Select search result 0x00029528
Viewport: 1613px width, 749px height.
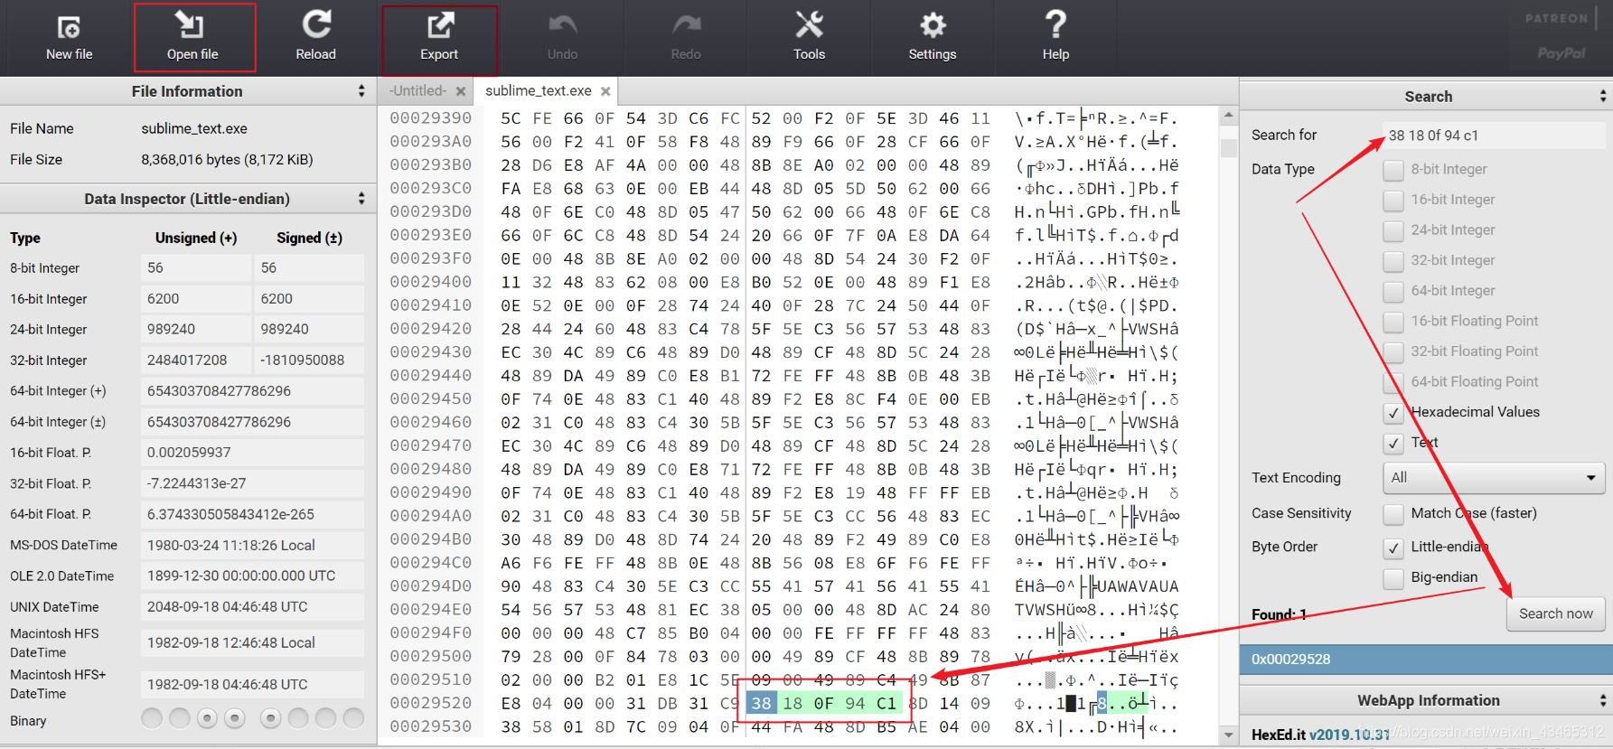[1426, 660]
